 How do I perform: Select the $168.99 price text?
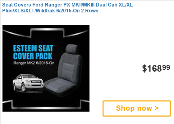click(156, 68)
